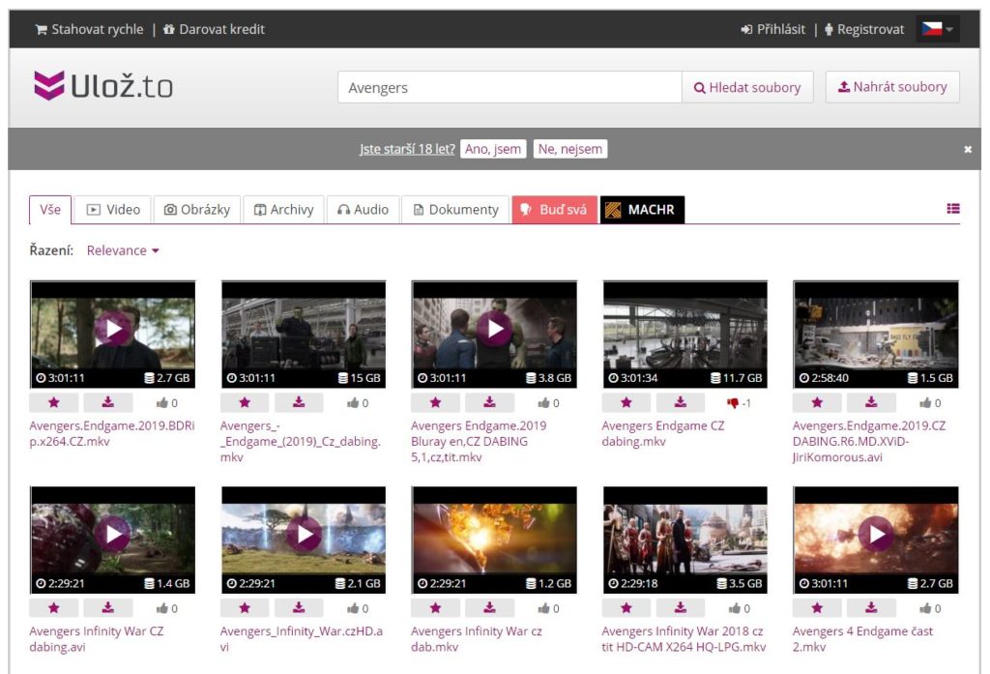
Task: Download Avengers Infinity War CZ dabing.avi
Action: [108, 607]
